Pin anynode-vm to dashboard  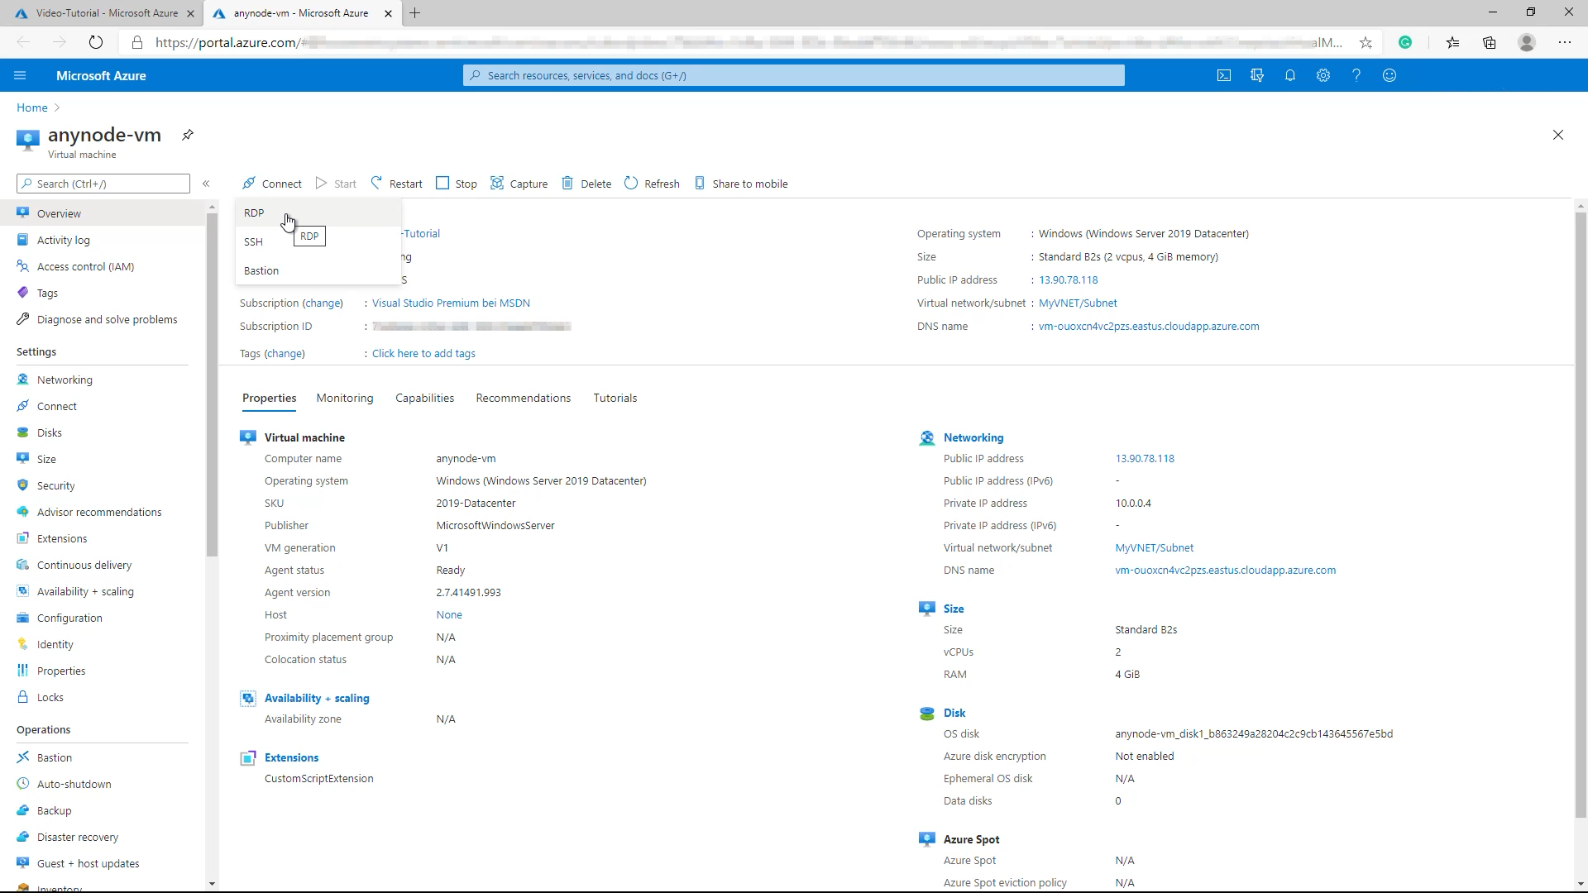pyautogui.click(x=188, y=135)
